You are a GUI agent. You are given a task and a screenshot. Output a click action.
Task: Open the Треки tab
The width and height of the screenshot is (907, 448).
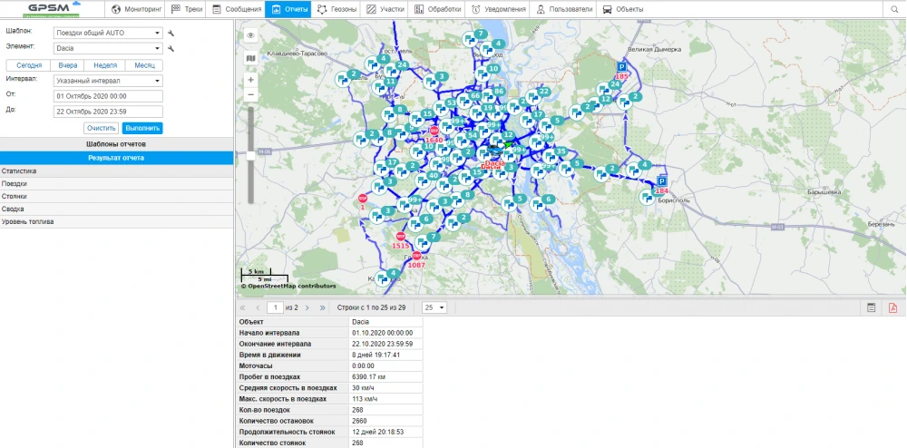[x=183, y=9]
